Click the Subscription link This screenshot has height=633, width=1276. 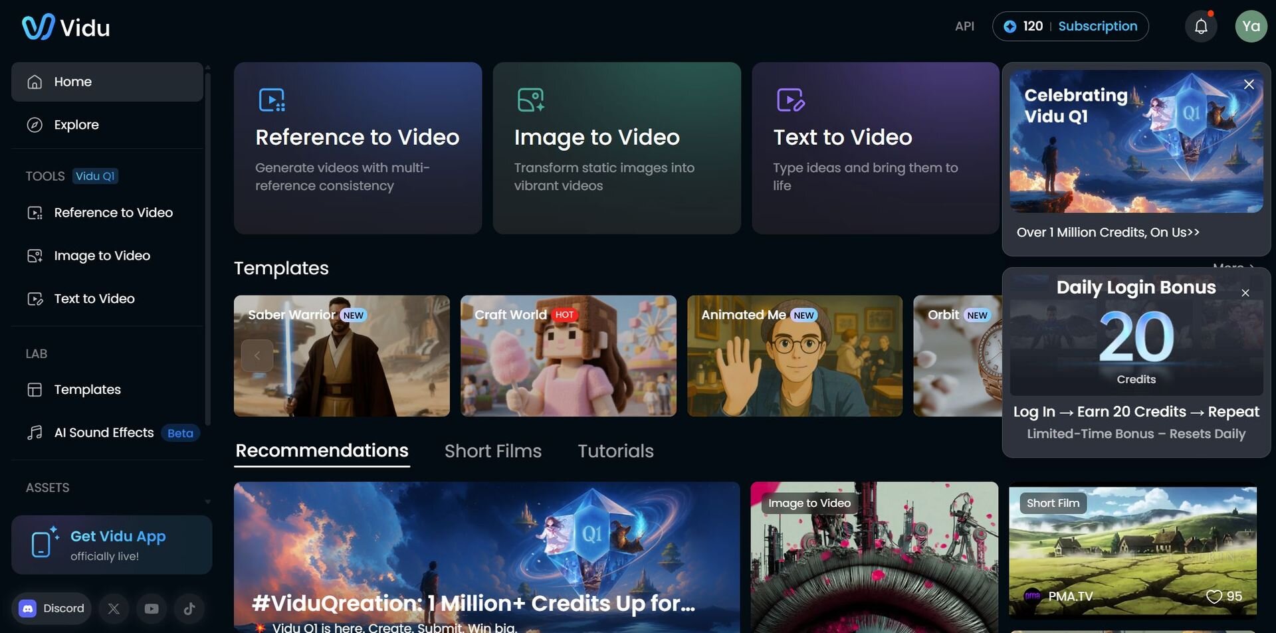point(1098,27)
